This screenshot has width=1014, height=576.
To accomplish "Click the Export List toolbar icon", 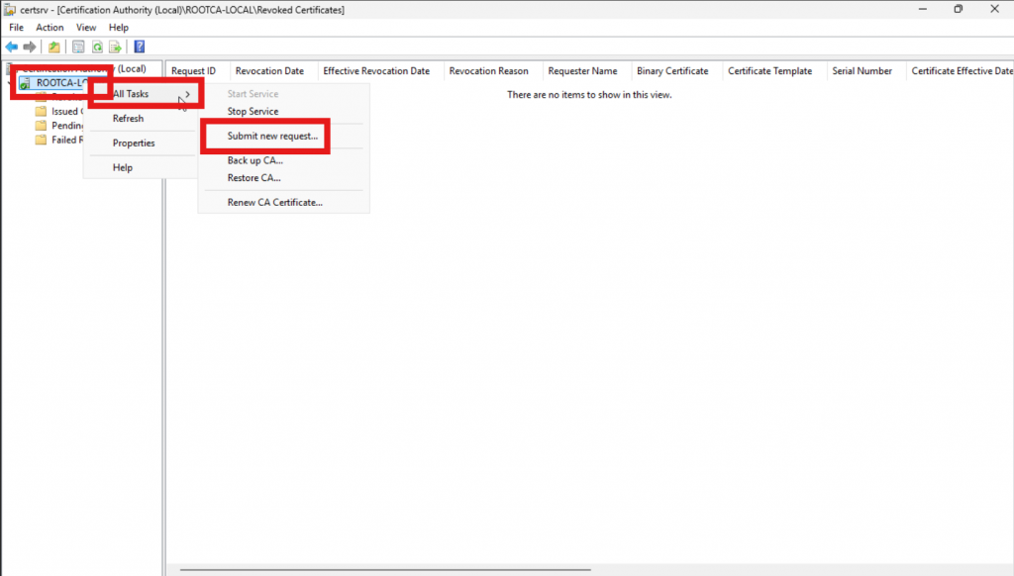I will [x=115, y=47].
